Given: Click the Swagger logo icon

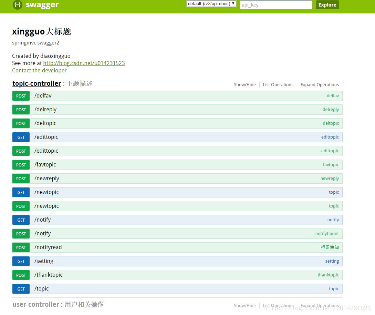Looking at the screenshot, I should (17, 5).
